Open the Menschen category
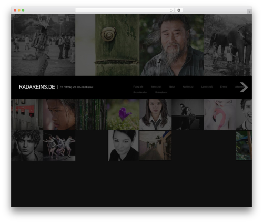 pyautogui.click(x=156, y=86)
